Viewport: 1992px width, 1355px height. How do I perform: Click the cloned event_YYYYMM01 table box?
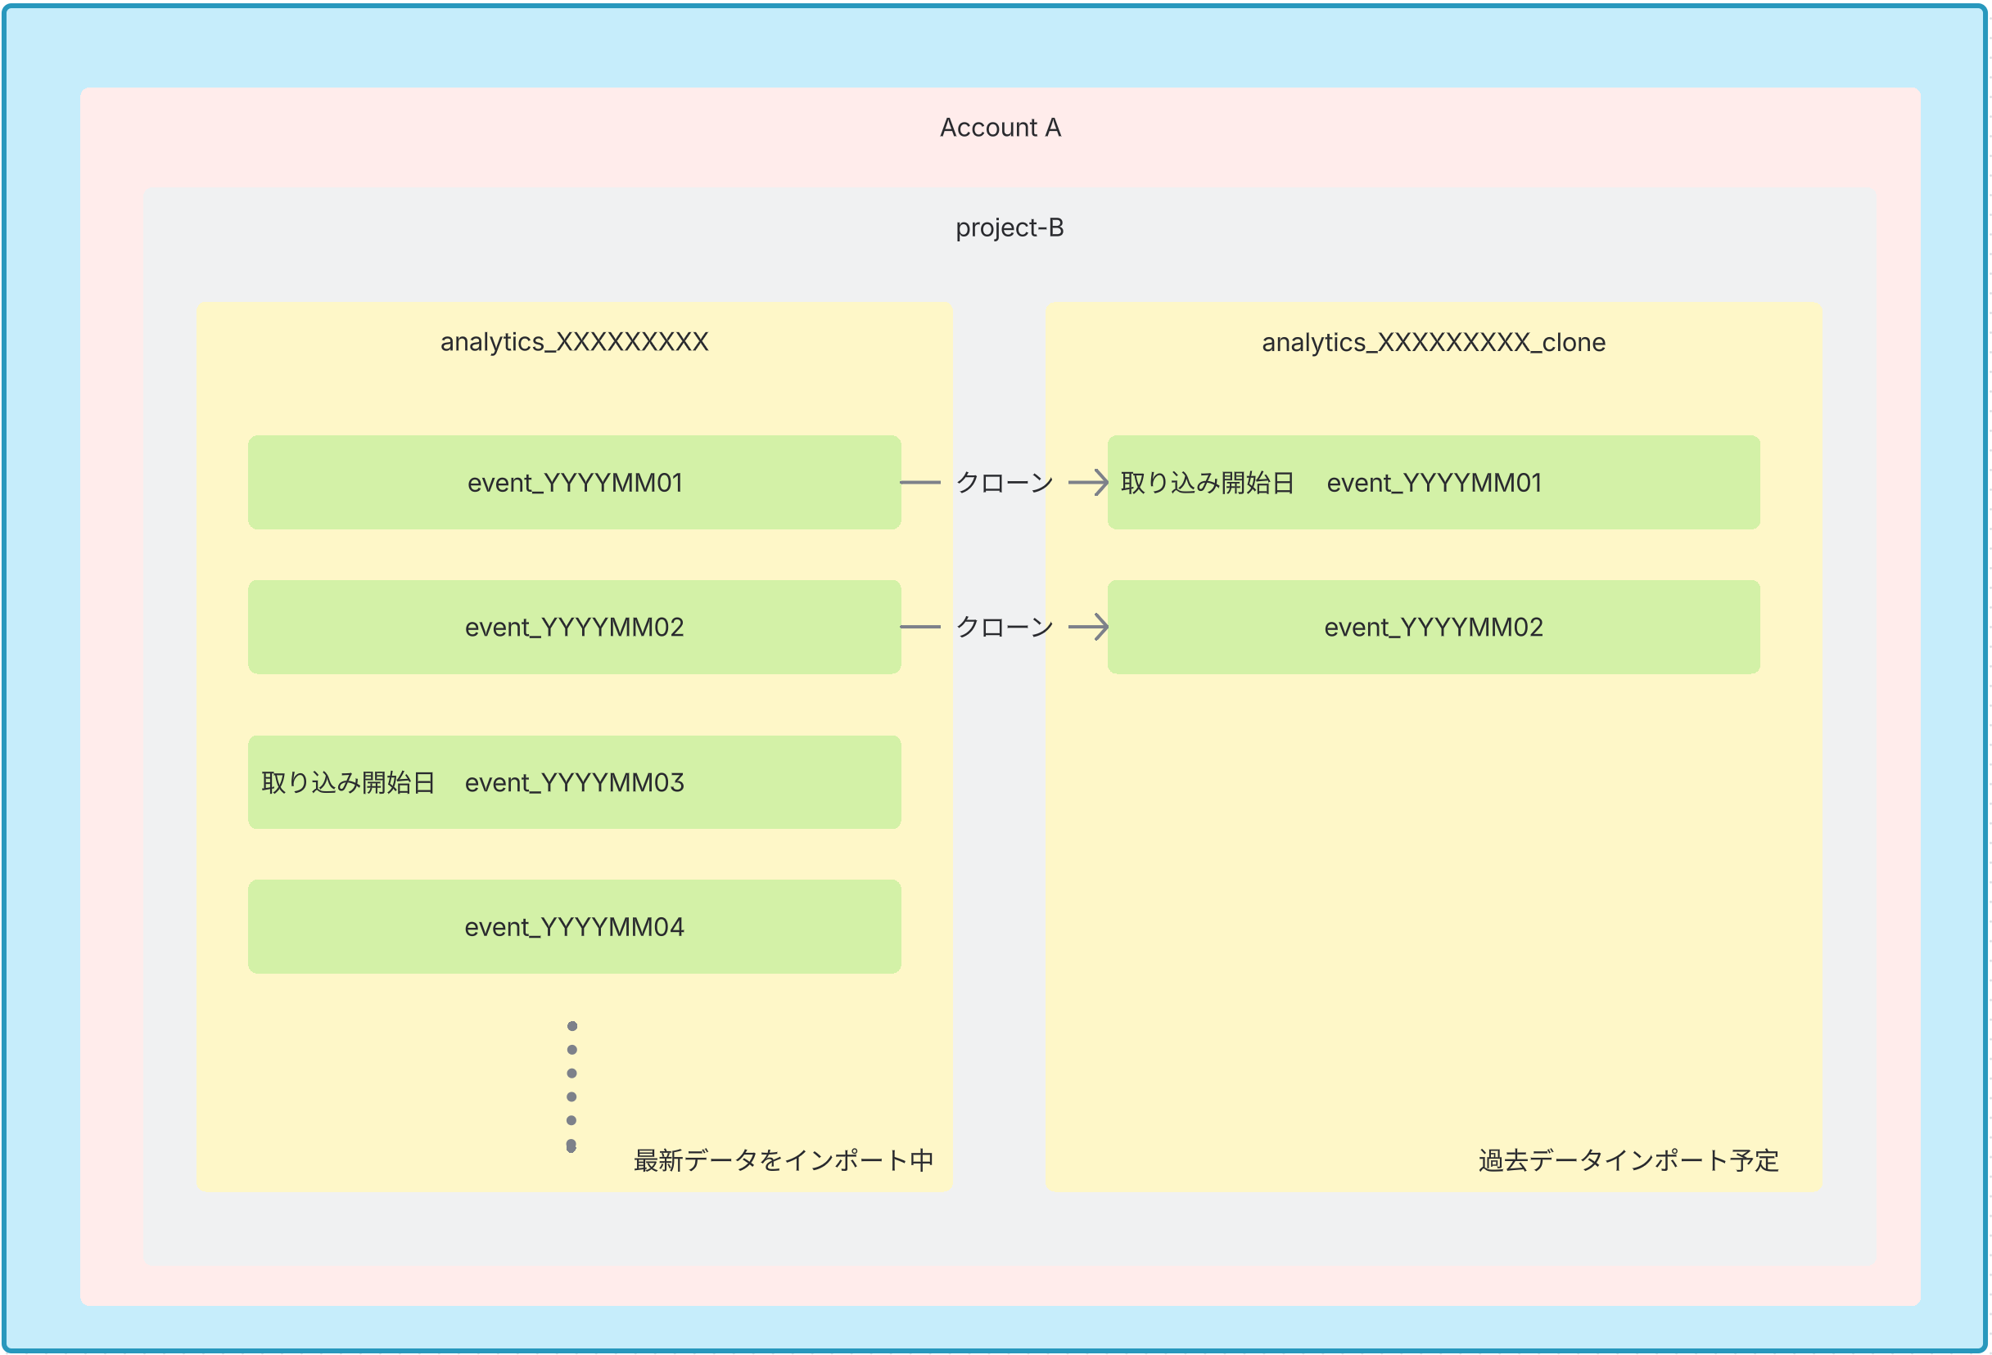point(1433,482)
